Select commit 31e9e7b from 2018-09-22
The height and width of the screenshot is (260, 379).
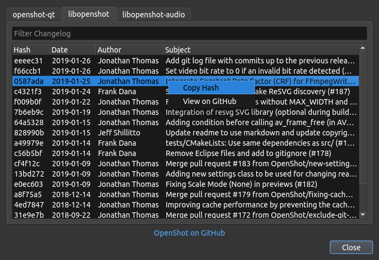[184, 215]
